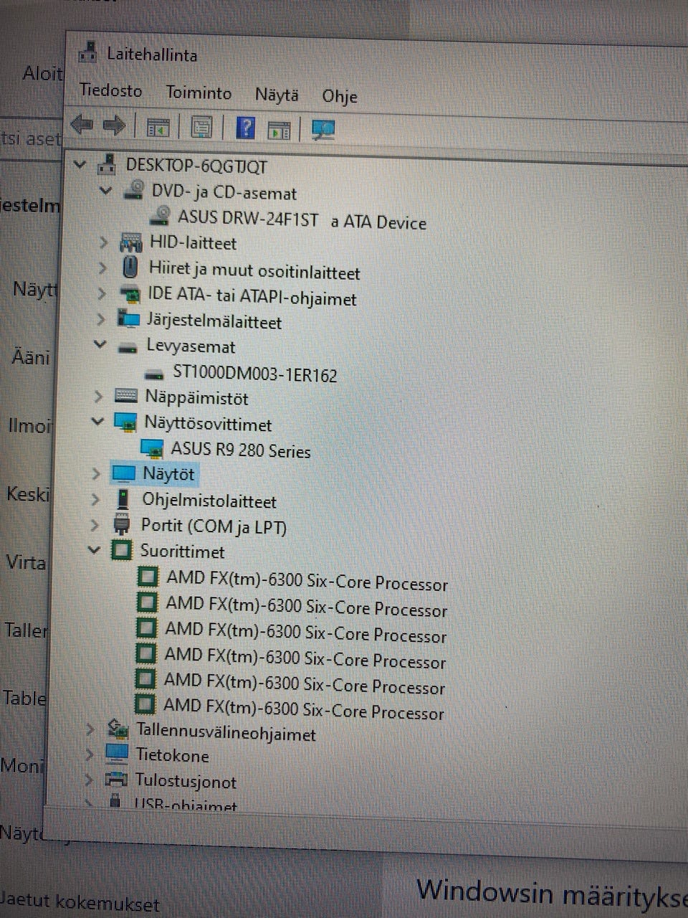Open Jaetut kokemukset in Settings sidebar
The image size is (688, 918).
click(79, 902)
